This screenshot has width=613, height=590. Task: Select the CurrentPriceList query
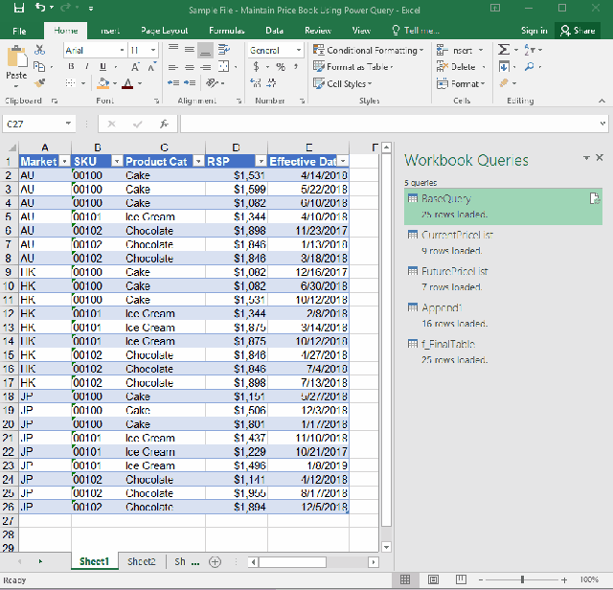503,243
